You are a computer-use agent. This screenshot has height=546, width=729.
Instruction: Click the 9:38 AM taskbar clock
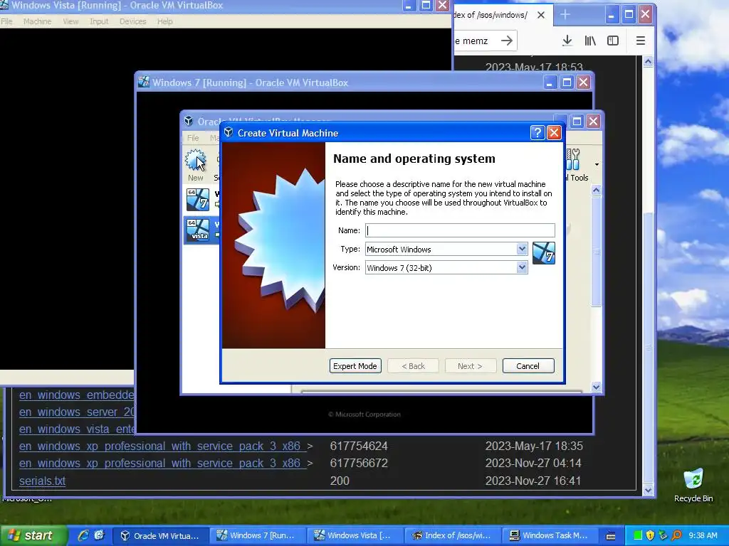pyautogui.click(x=703, y=536)
